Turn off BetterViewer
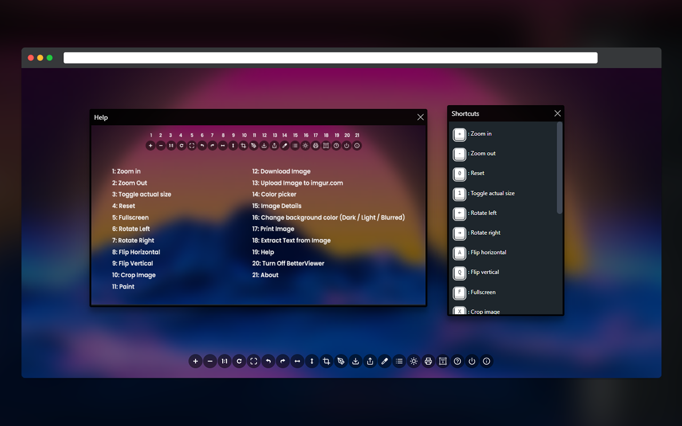The height and width of the screenshot is (426, 682). [472, 361]
